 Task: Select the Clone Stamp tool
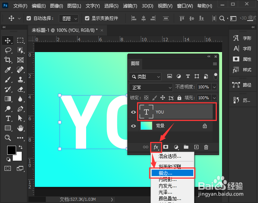click(x=20, y=80)
